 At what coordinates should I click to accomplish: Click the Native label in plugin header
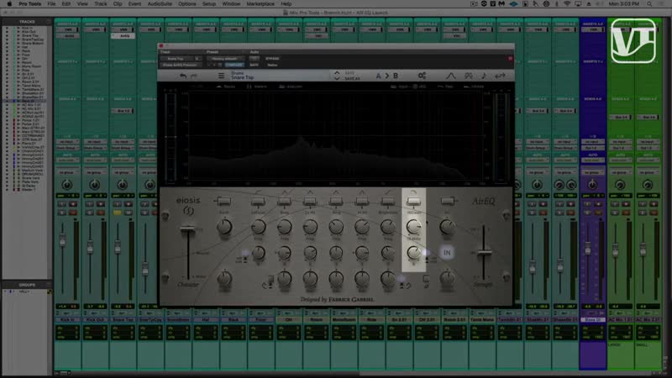(272, 66)
